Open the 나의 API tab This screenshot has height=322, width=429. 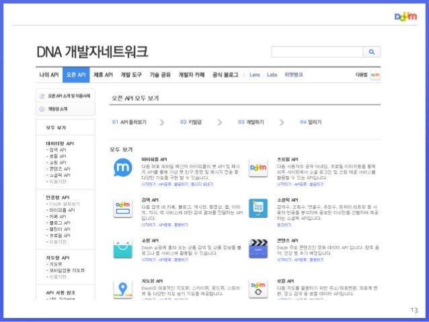click(x=49, y=75)
